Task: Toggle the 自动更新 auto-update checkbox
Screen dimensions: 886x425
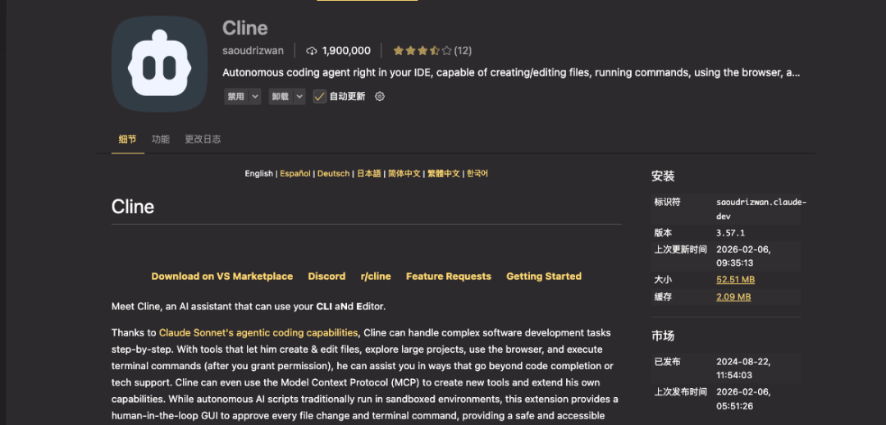Action: tap(320, 96)
